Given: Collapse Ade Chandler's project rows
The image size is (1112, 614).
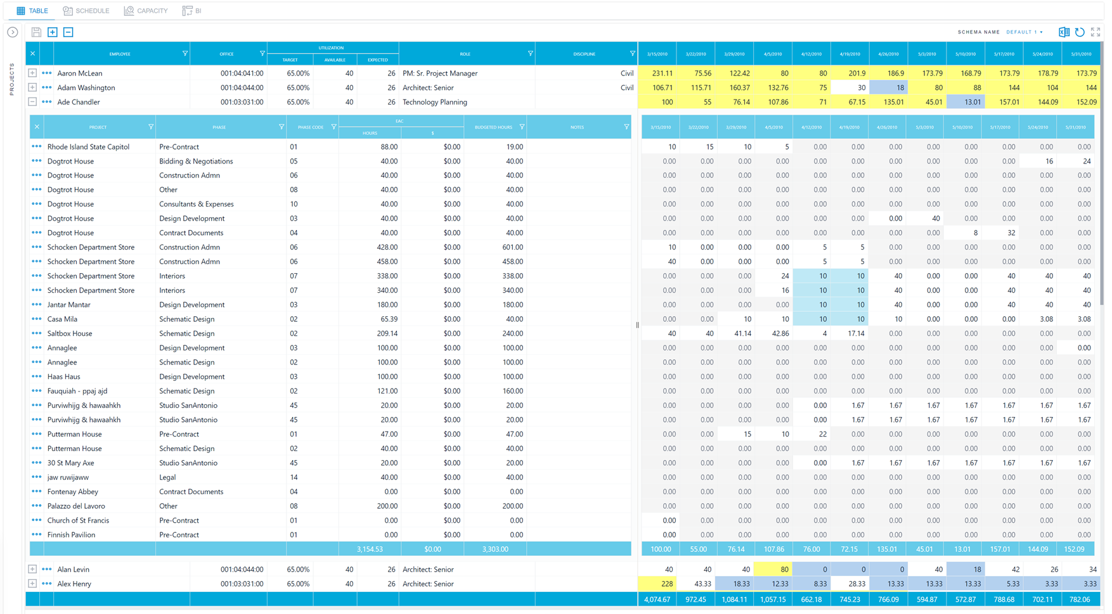Looking at the screenshot, I should pos(31,101).
